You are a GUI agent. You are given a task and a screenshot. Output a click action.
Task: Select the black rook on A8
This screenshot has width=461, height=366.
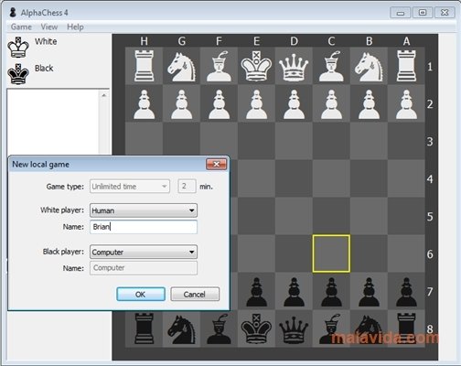[x=406, y=328]
